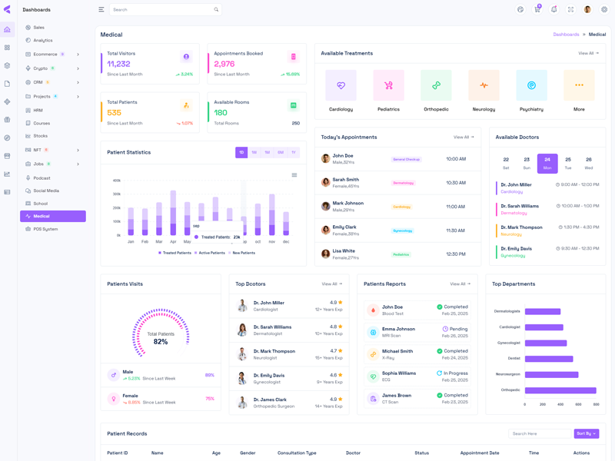This screenshot has height=461, width=615.
Task: Click the home icon in left rail
Action: click(x=8, y=30)
